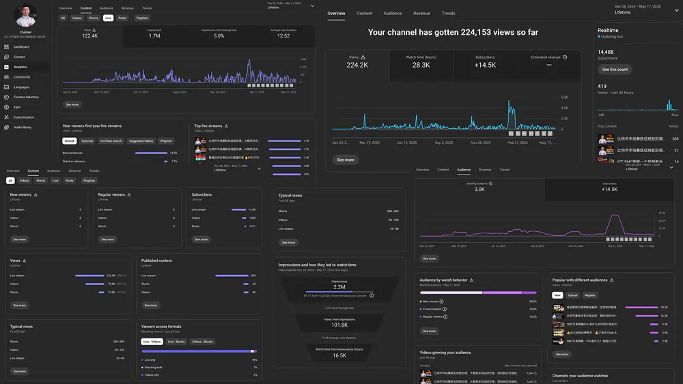Click the See live count button
Image resolution: width=683 pixels, height=384 pixels.
pyautogui.click(x=615, y=70)
